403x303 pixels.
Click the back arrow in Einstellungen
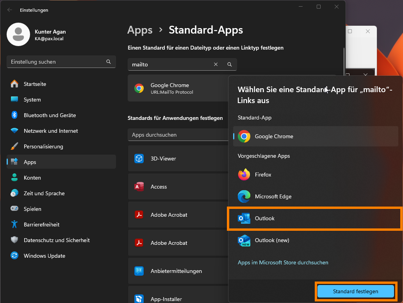(x=10, y=10)
